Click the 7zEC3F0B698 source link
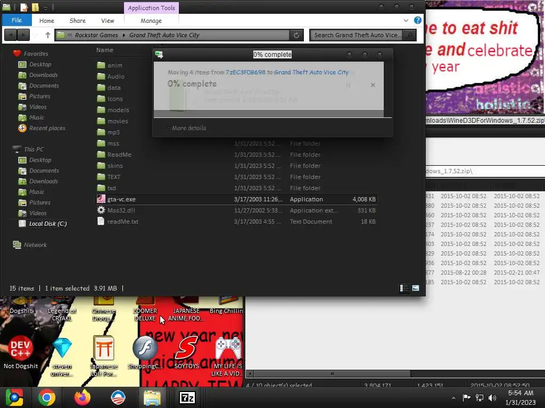 tap(245, 72)
